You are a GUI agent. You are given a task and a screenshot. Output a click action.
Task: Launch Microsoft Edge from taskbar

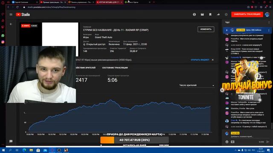click(24, 150)
